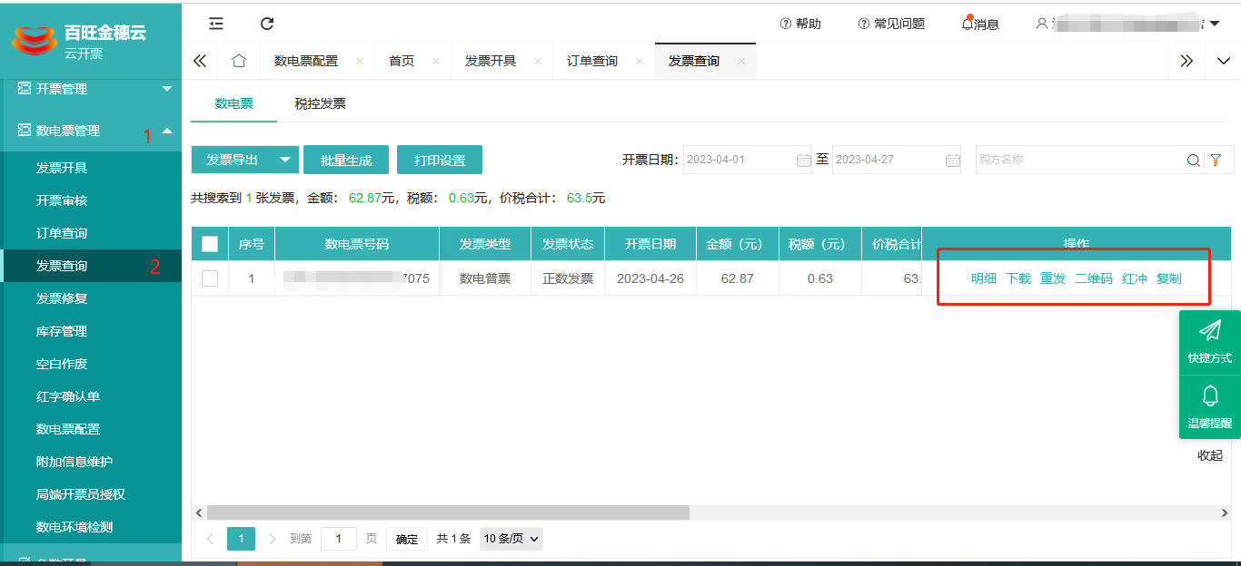Click the search magnifier in 购方名称 box
This screenshot has width=1241, height=566.
click(x=1193, y=161)
